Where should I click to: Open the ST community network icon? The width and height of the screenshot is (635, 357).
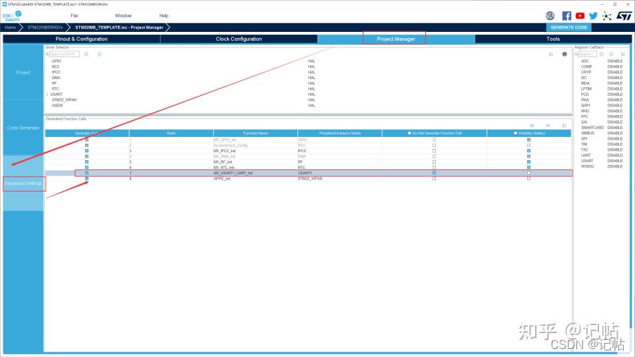[606, 16]
